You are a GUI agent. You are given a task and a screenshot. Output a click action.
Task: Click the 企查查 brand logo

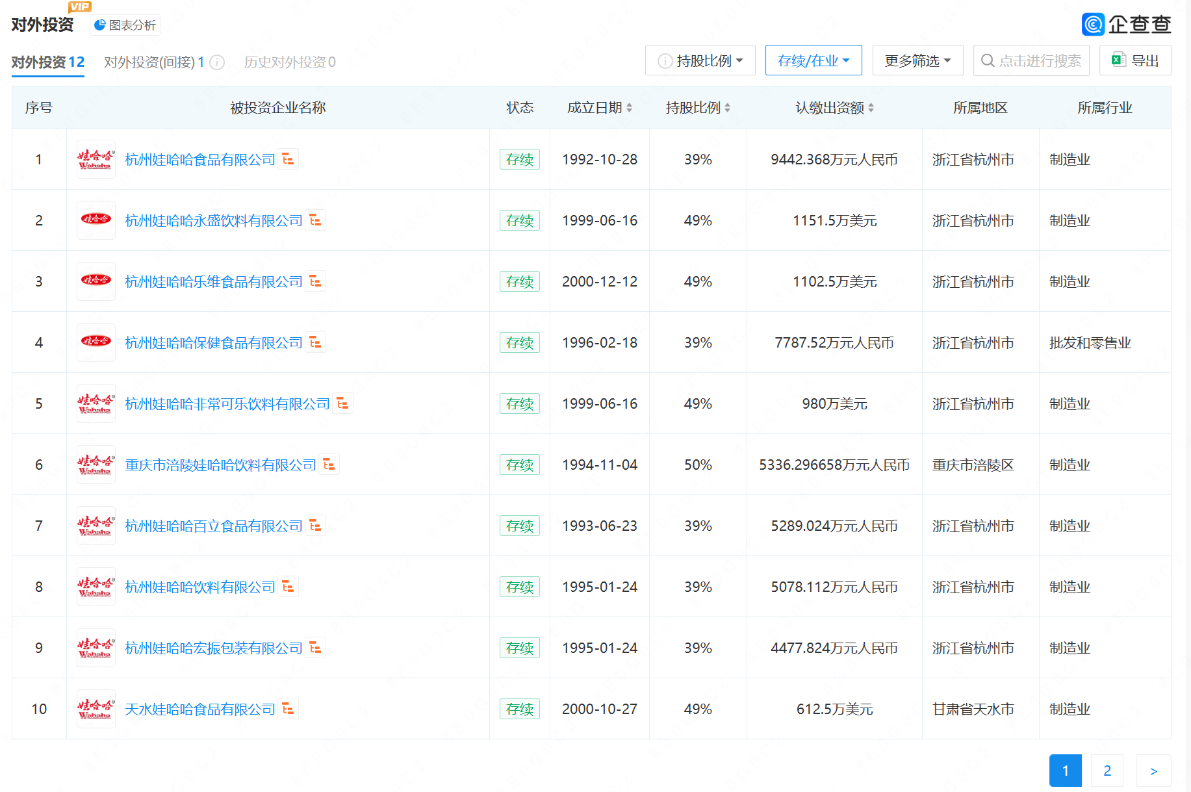pyautogui.click(x=1126, y=25)
